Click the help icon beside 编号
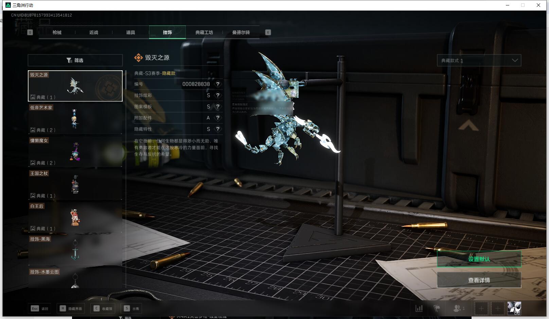The width and height of the screenshot is (549, 319). (218, 84)
